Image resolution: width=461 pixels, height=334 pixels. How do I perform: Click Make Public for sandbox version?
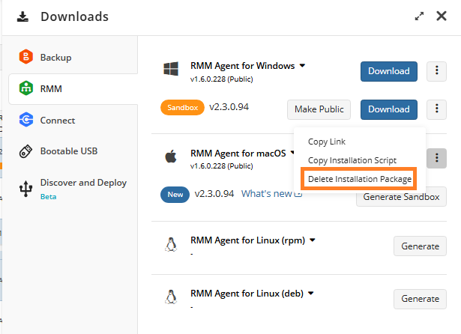[x=319, y=109]
